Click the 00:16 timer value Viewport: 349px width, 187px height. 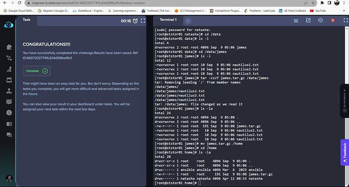(x=126, y=21)
